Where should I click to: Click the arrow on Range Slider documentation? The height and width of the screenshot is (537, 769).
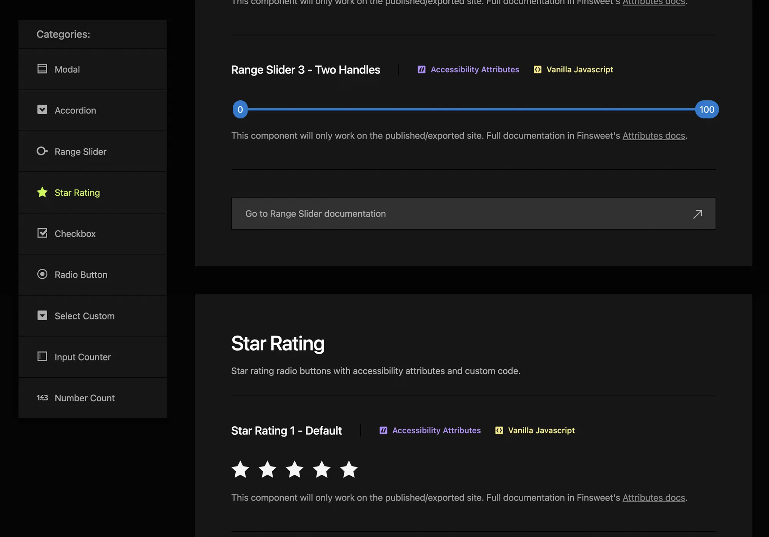(x=697, y=214)
